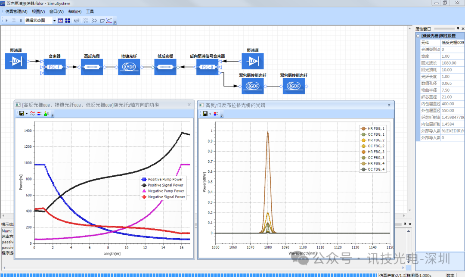Click the green marker icon in power plot toolbar
465x277 pixels.
(x=46, y=114)
